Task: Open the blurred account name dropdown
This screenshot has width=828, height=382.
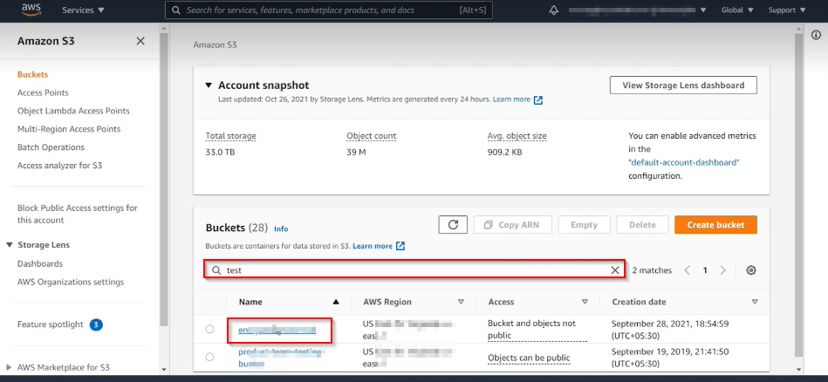Action: coord(638,10)
